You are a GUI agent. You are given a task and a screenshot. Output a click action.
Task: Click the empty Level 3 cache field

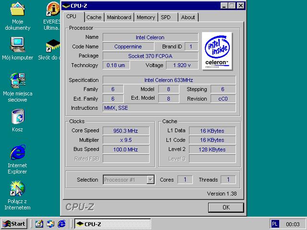coord(212,159)
